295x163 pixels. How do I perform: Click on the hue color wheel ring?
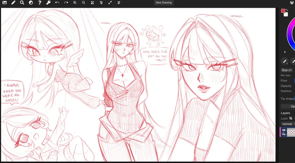[290, 35]
